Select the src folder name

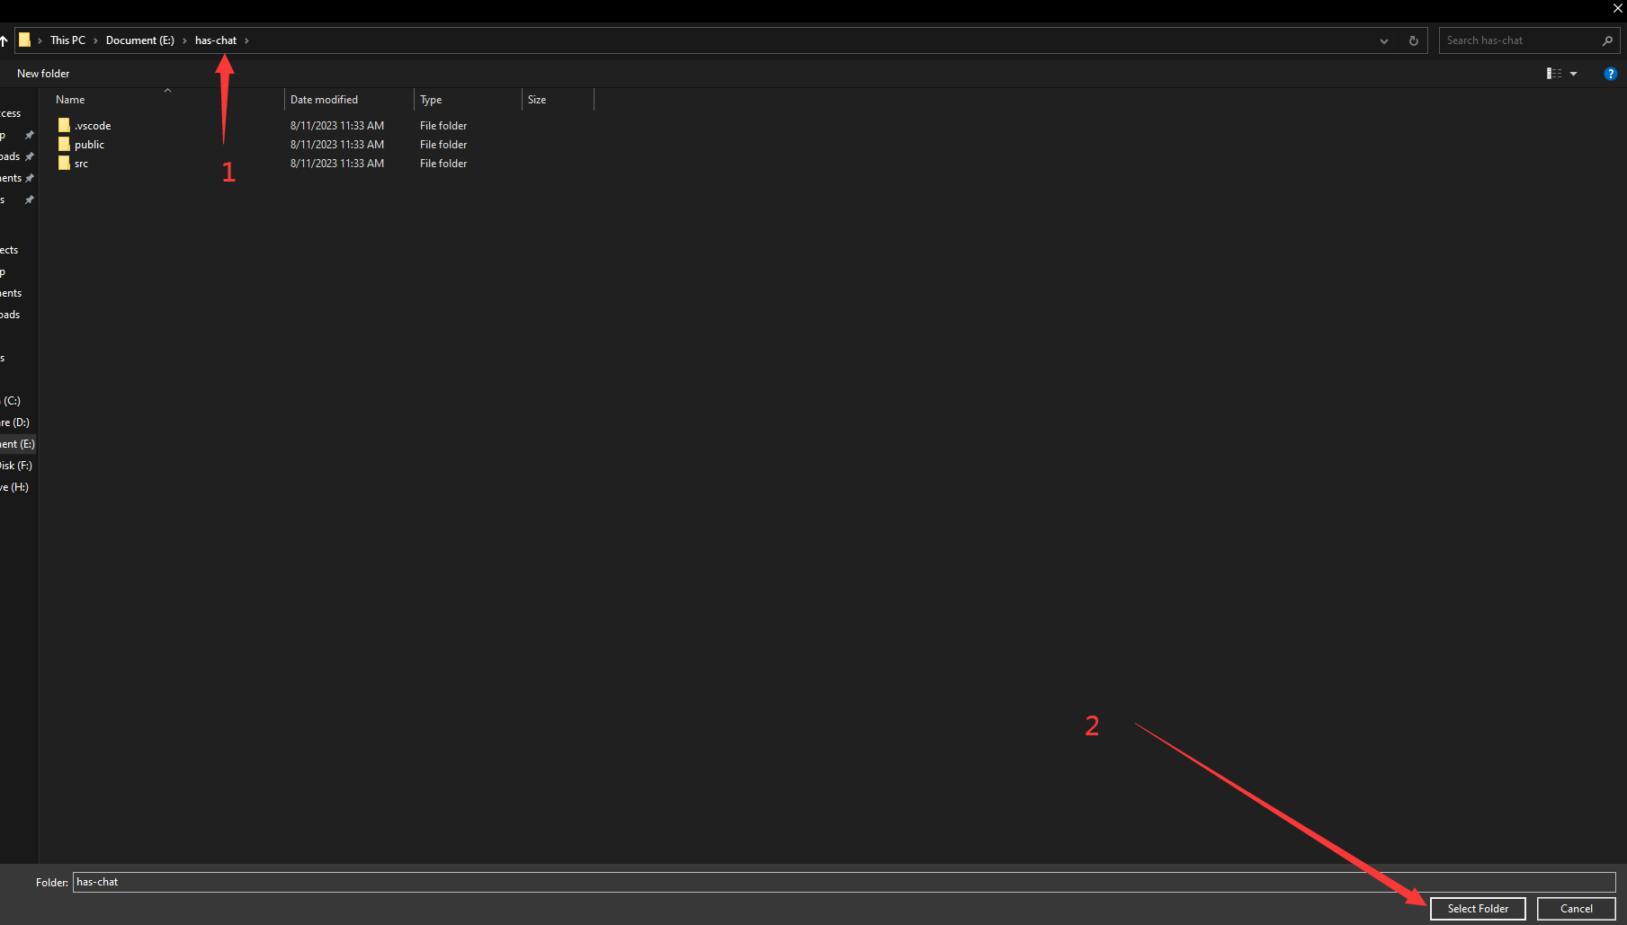81,164
